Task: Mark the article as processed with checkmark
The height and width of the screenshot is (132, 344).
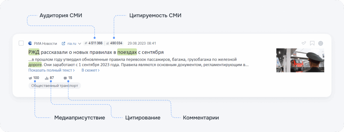Action: [x=304, y=43]
